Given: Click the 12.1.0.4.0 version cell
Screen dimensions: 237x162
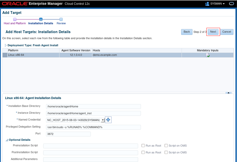Looking at the screenshot, I should tap(76, 55).
